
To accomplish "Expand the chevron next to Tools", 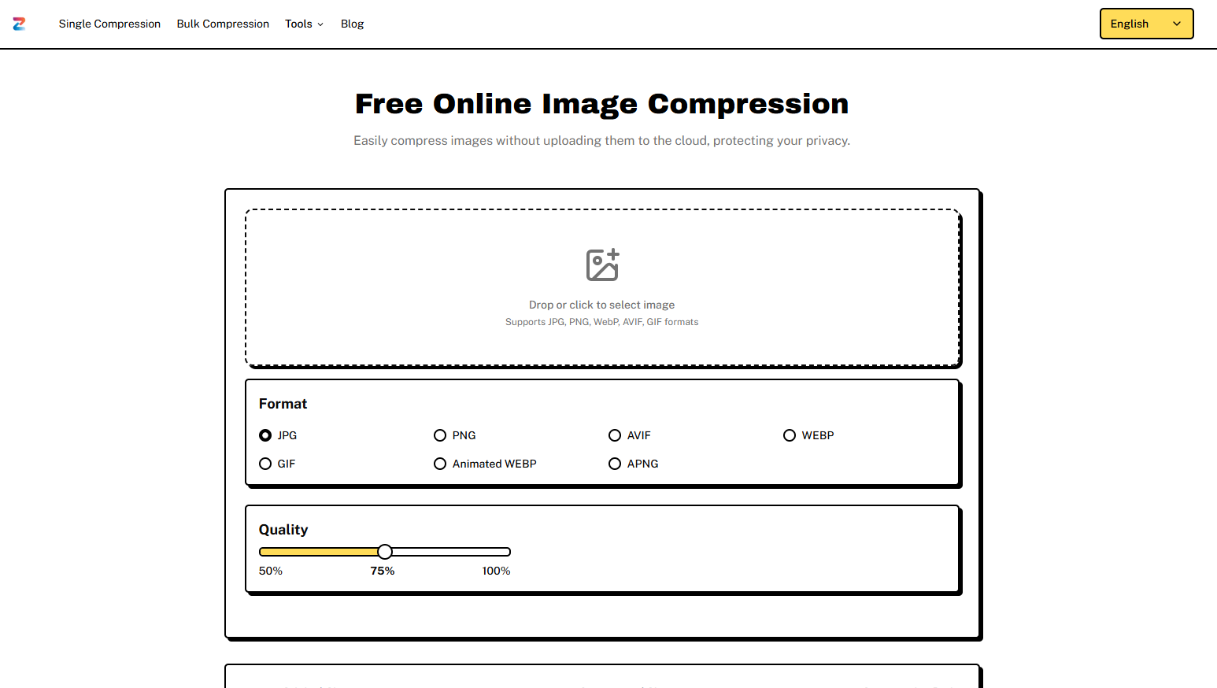I will (321, 24).
